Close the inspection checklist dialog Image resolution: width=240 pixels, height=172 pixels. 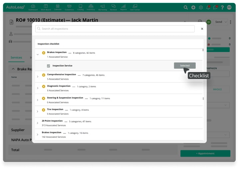click(x=202, y=29)
